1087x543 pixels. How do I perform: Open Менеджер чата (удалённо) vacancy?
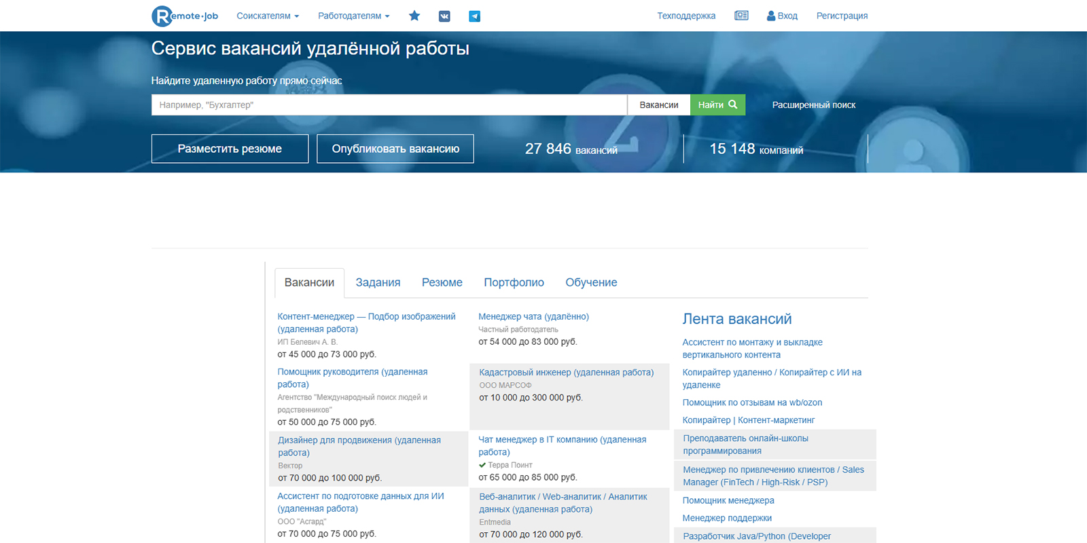[x=533, y=316]
